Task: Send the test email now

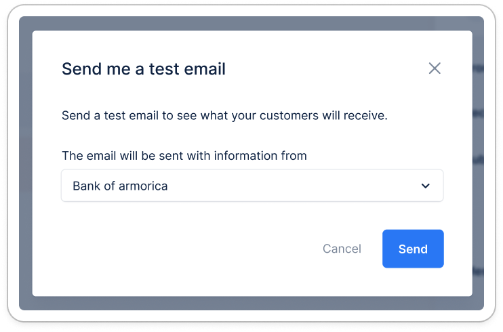Action: coord(413,249)
